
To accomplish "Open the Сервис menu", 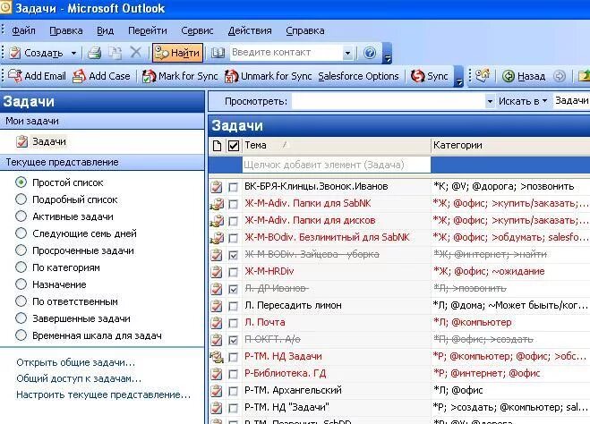I will click(x=197, y=30).
